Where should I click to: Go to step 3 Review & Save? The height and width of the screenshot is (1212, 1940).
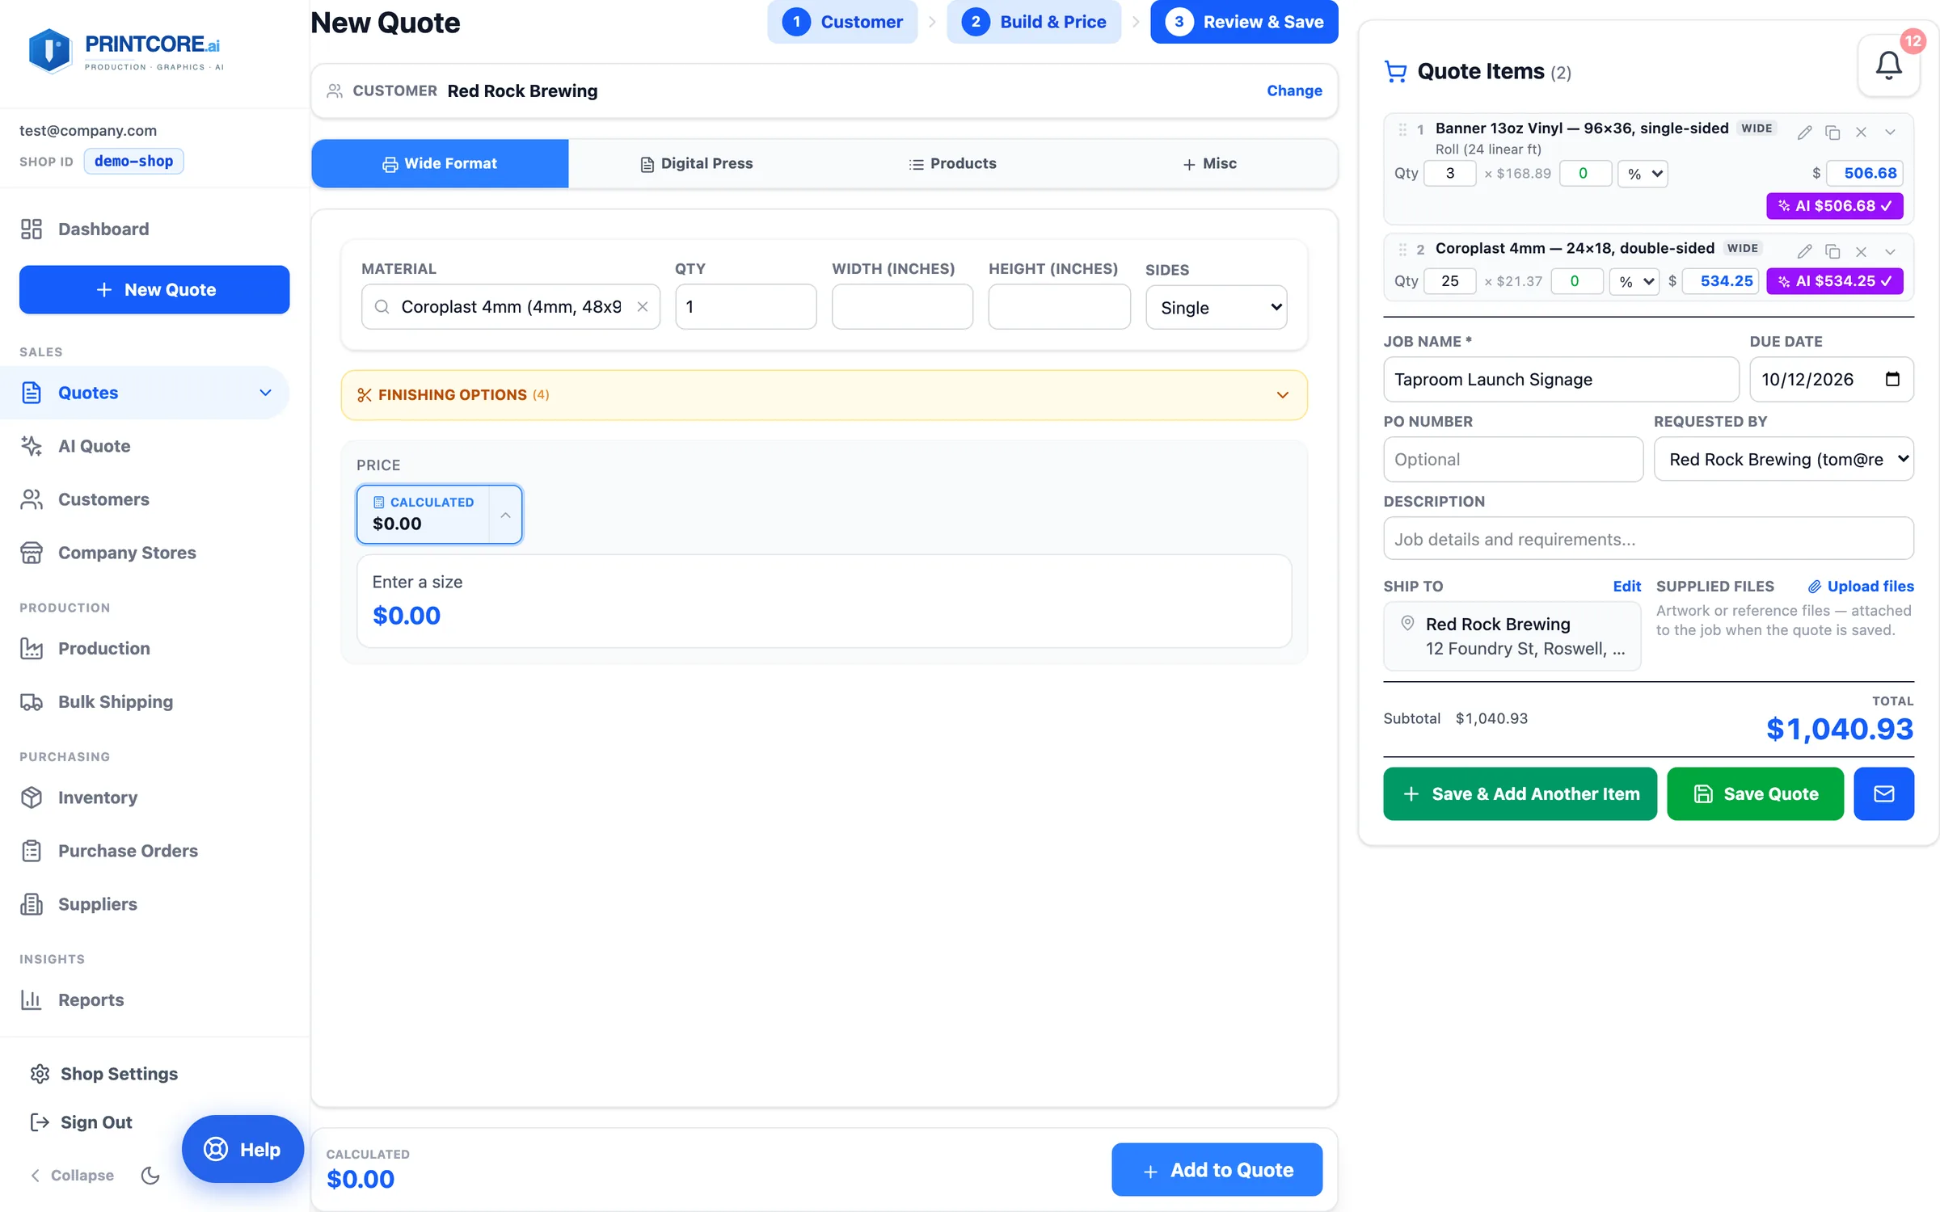(1244, 22)
